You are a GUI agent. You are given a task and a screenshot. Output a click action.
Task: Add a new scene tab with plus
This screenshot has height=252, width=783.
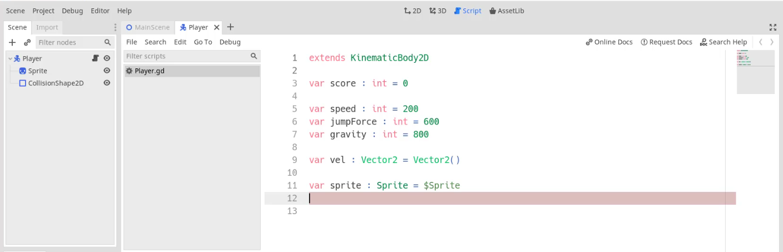tap(231, 27)
